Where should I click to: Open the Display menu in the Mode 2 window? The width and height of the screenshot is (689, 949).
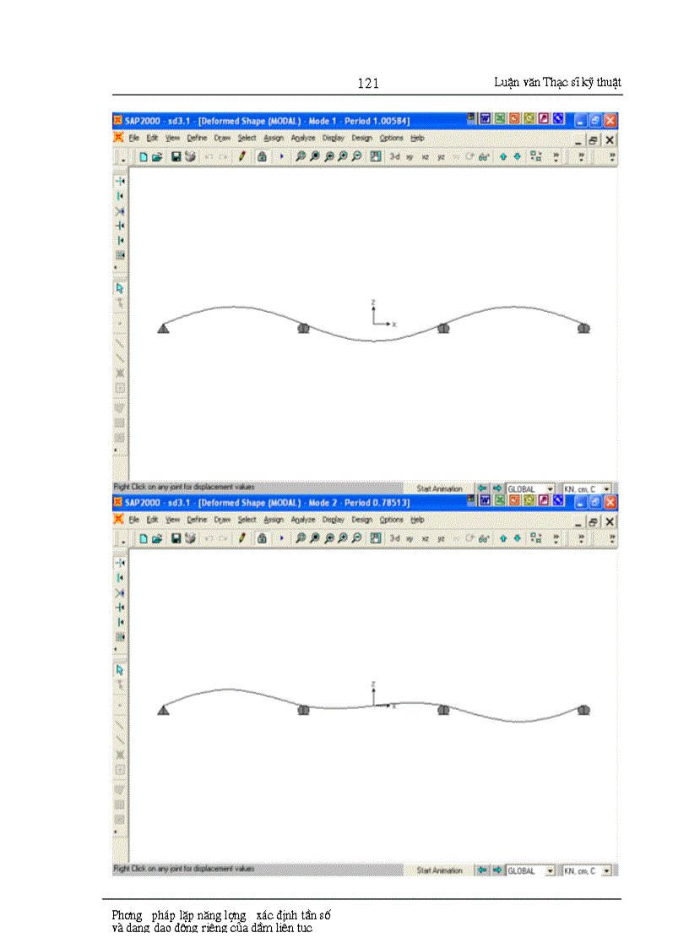(x=333, y=520)
